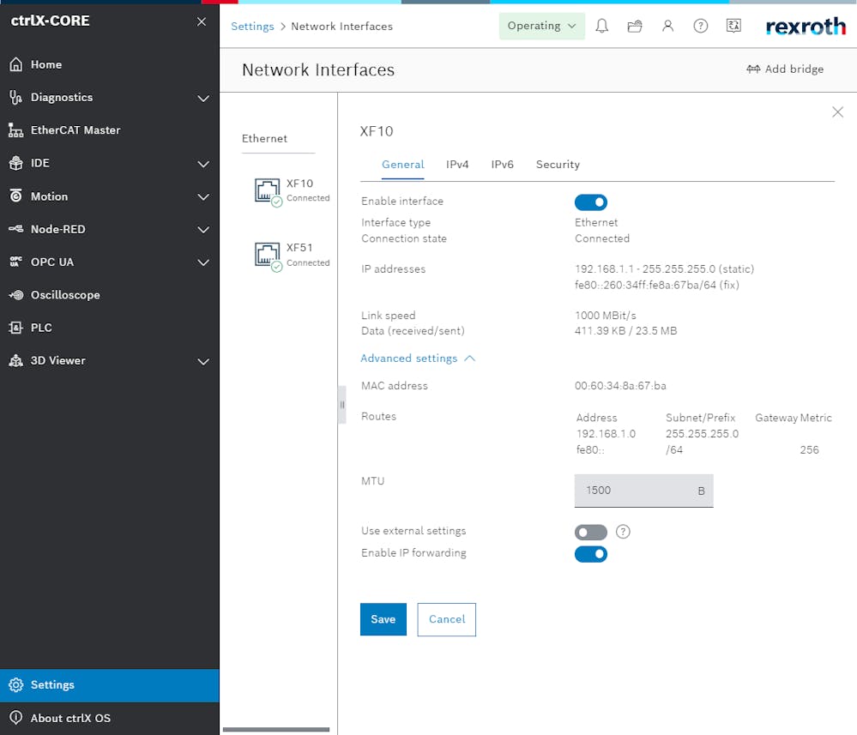The image size is (857, 735).
Task: Close the XF10 details panel
Action: tap(837, 112)
